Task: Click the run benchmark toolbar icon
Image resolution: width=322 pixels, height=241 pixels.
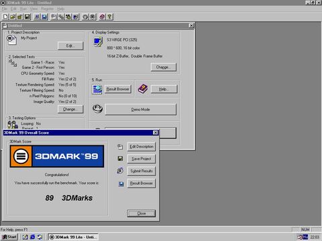Action: click(93, 17)
